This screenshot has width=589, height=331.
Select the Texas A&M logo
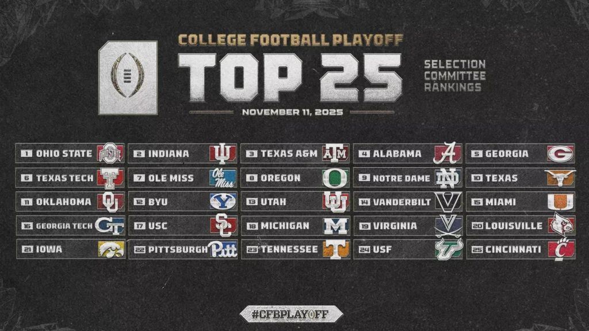tap(335, 154)
